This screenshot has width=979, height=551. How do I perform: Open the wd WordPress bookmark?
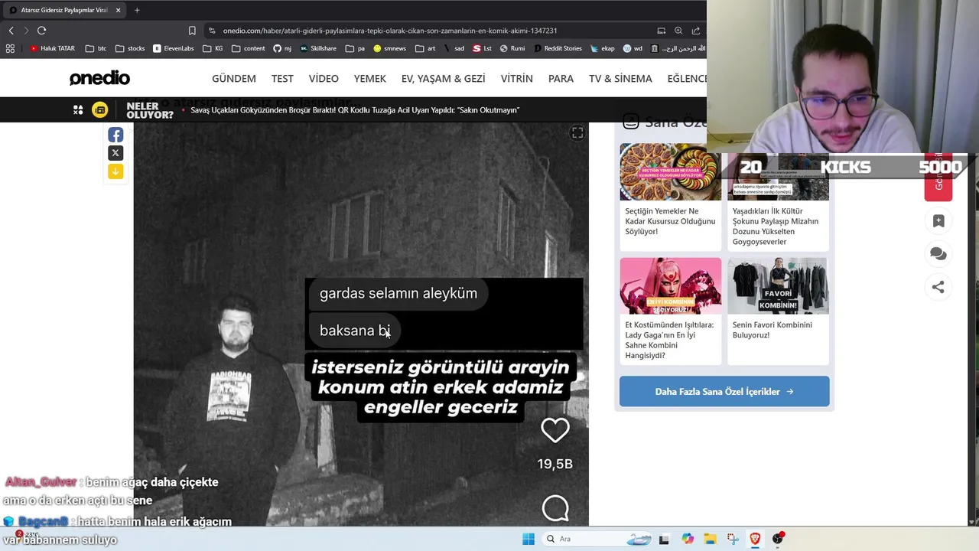click(x=633, y=48)
